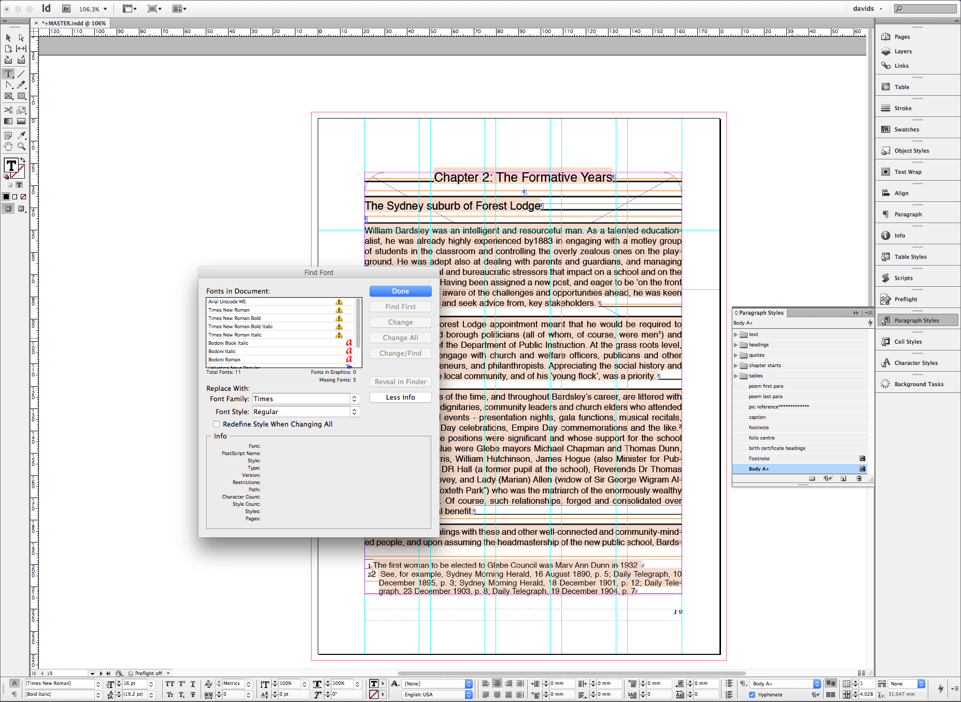This screenshot has width=961, height=702.
Task: Click the swap fill and stroke arrow
Action: pos(23,160)
